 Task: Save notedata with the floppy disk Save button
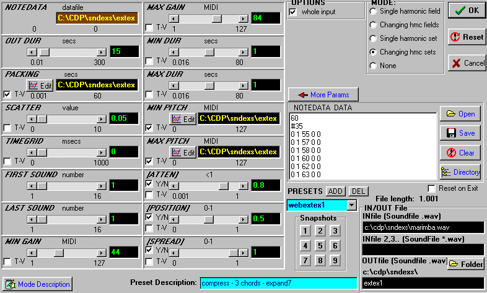pyautogui.click(x=460, y=133)
